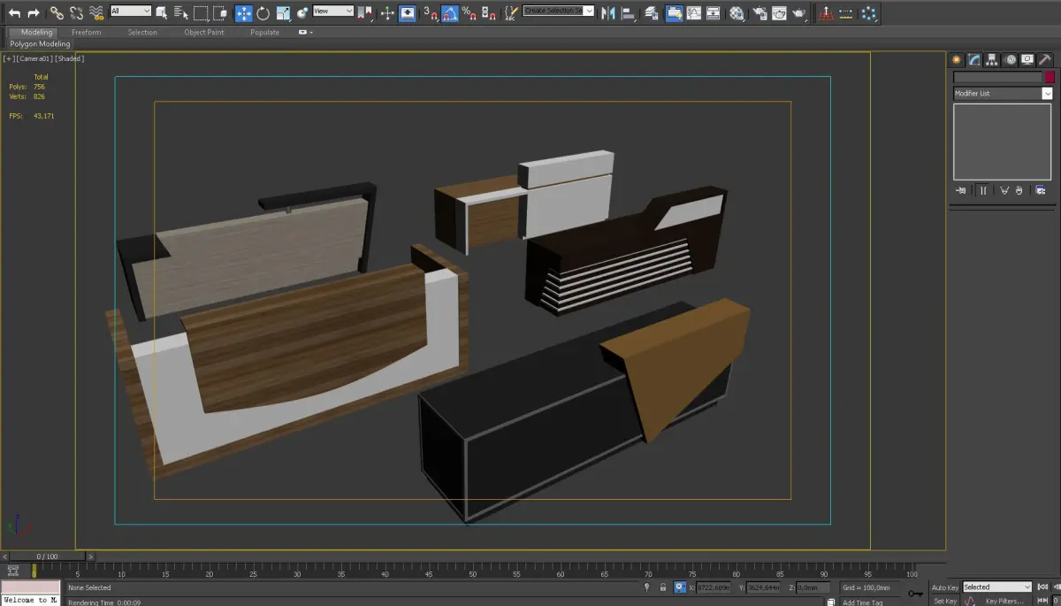This screenshot has width=1061, height=606.
Task: Activate the Select and Rotate tool
Action: pyautogui.click(x=263, y=13)
